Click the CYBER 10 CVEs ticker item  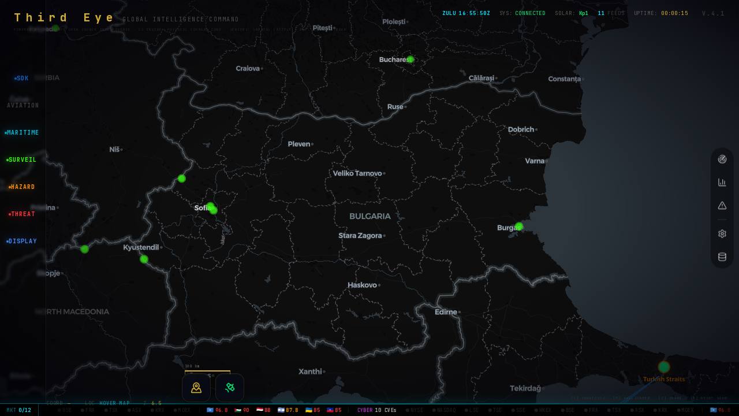tap(376, 410)
